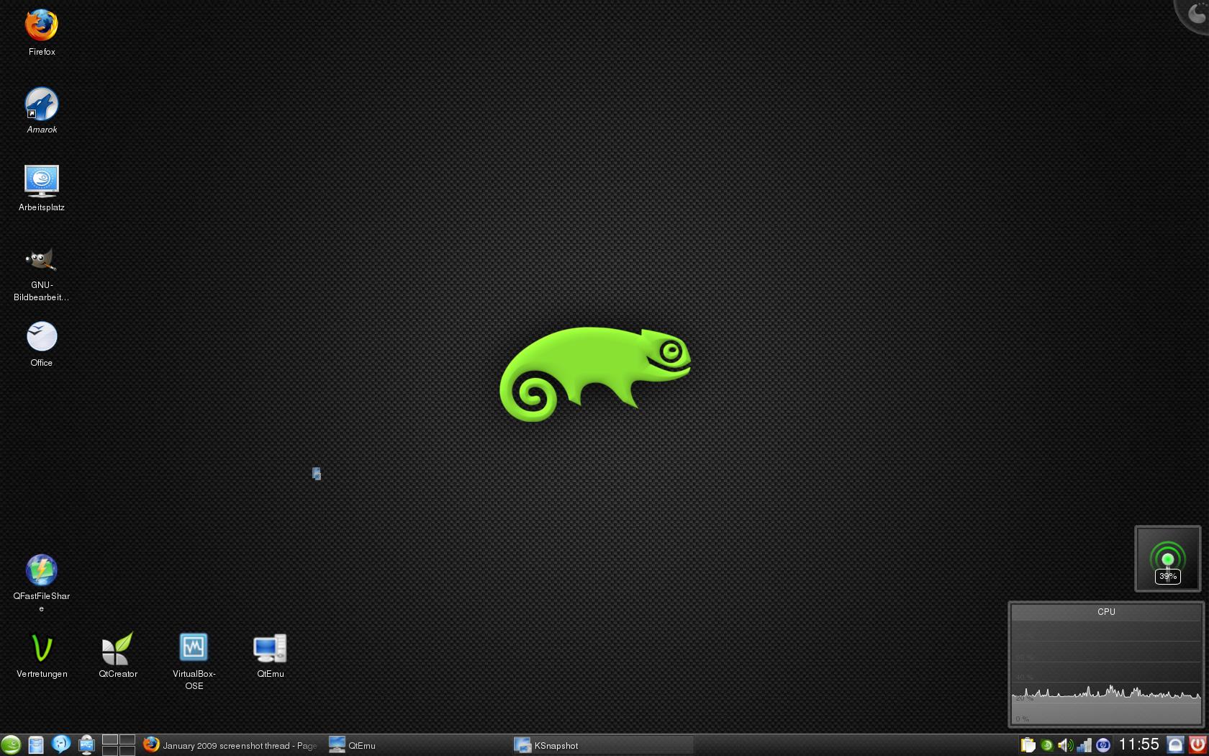Click the wireless signal 39% widget
This screenshot has width=1209, height=756.
coord(1167,559)
